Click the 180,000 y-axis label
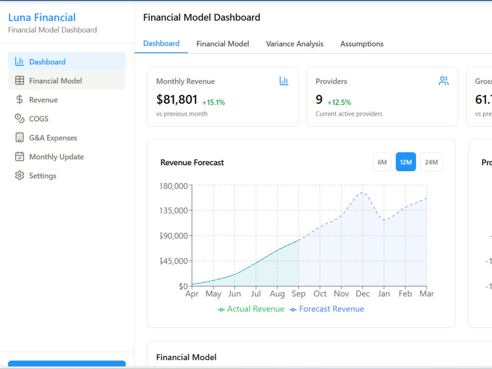The image size is (492, 369). pos(174,186)
